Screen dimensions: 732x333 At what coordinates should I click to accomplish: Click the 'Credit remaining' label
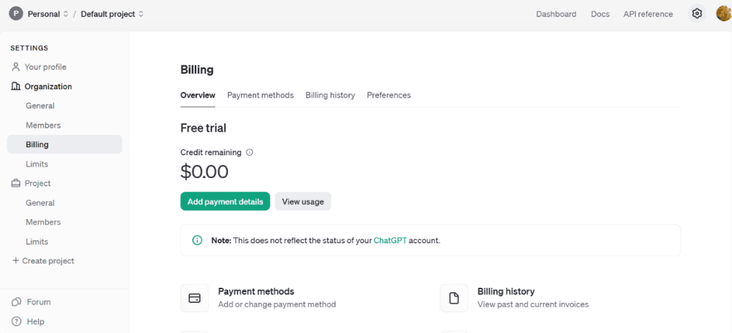[x=211, y=152]
